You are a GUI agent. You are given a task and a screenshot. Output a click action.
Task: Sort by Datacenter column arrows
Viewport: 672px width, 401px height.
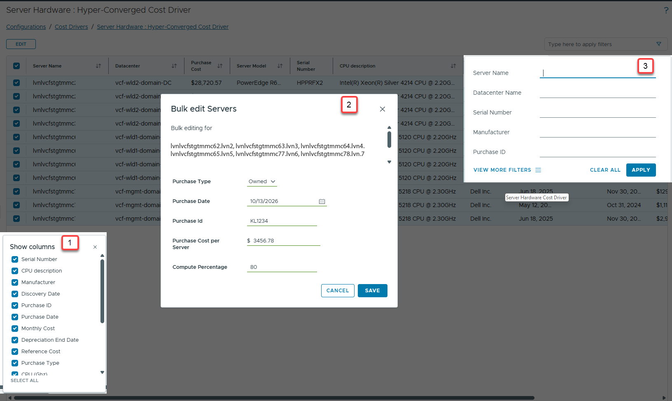pyautogui.click(x=174, y=66)
